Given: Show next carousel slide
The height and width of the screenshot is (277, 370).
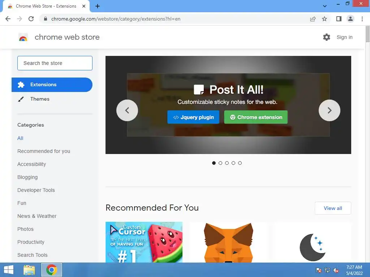Looking at the screenshot, I should click(330, 110).
